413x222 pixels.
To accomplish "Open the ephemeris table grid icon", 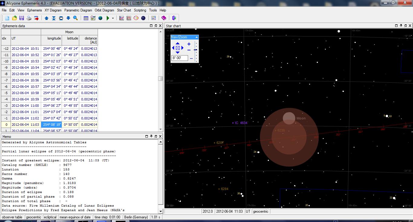I will (86, 18).
